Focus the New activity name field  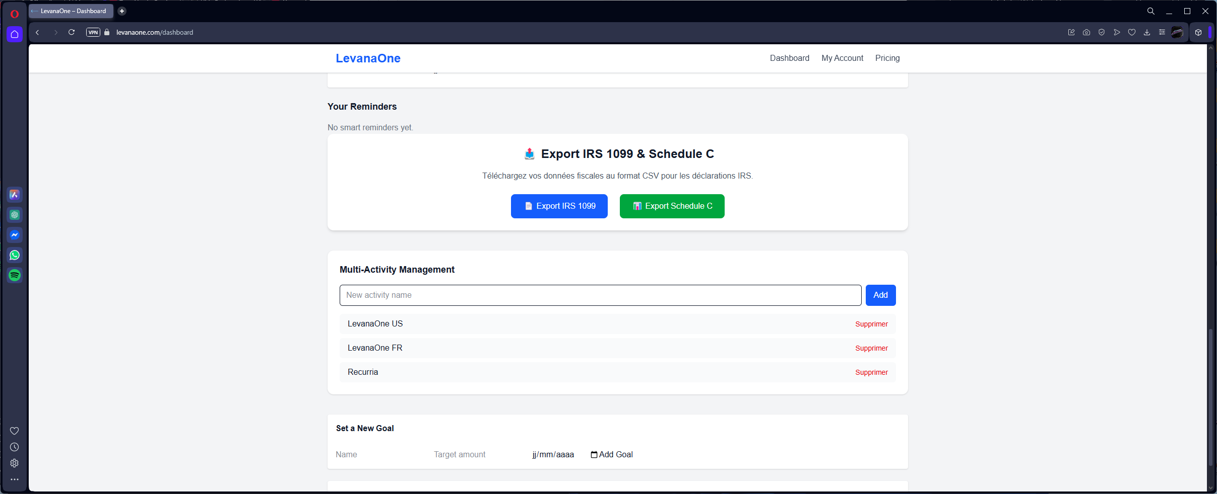click(x=601, y=295)
